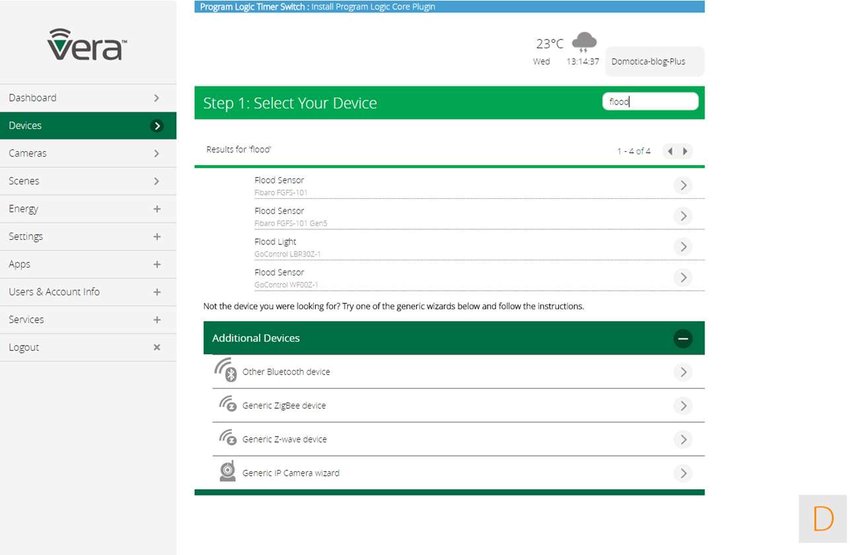Click the rain cloud weather icon

tap(584, 42)
